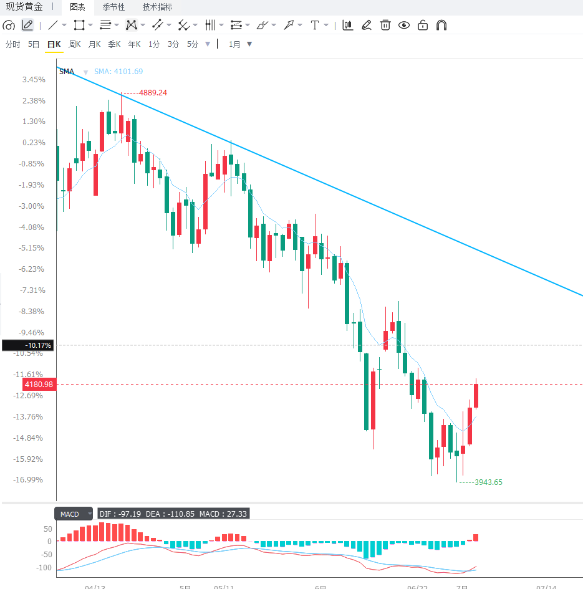The height and width of the screenshot is (589, 583).
Task: Select the brush drawing tool
Action: pos(262,25)
